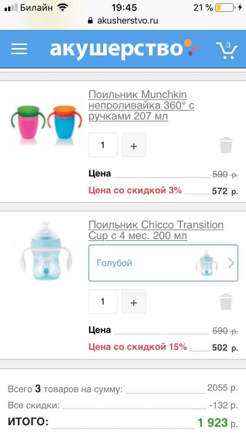The image size is (246, 436).
Task: Increase Munchkin cup quantity with plus
Action: (x=134, y=145)
